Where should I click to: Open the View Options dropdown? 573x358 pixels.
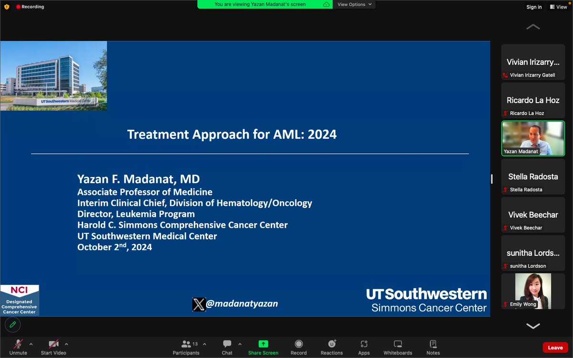tap(354, 4)
